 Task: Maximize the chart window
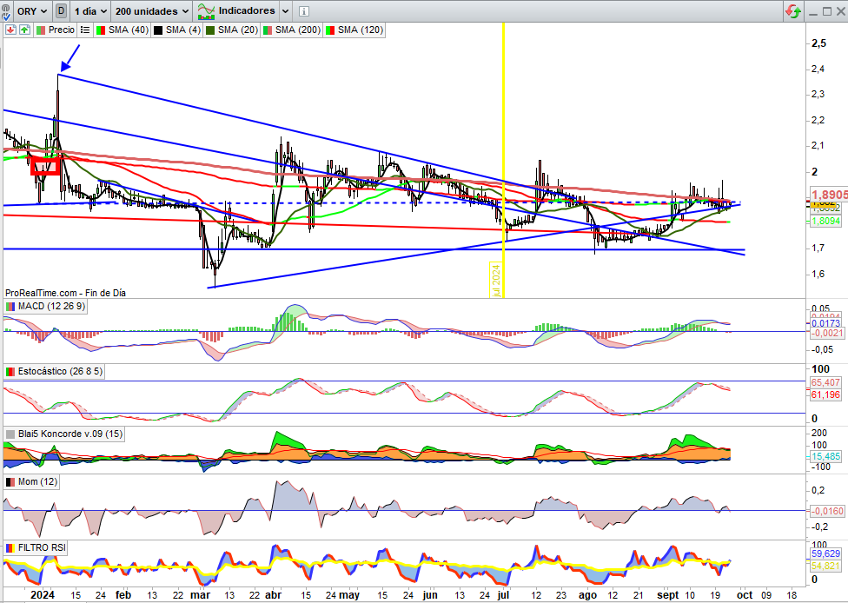pyautogui.click(x=827, y=10)
